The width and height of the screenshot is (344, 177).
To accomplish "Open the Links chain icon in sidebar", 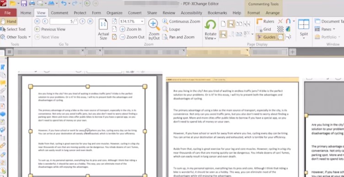I will click(x=3, y=146).
